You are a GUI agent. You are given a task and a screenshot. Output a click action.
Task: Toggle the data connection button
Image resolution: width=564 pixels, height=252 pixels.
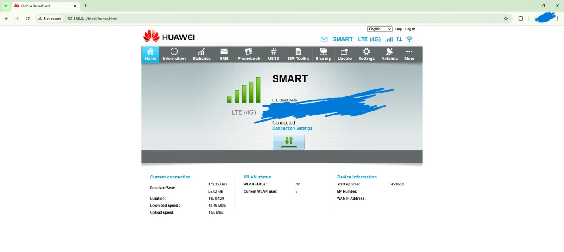point(289,142)
